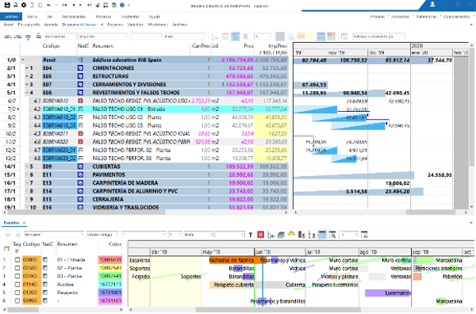The image size is (476, 314).
Task: Open the Resumen dropdown in Espacios toolbar
Action: tap(53, 235)
